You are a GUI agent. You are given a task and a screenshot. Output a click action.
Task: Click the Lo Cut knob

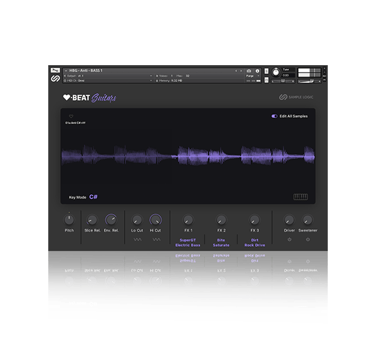coord(137,220)
